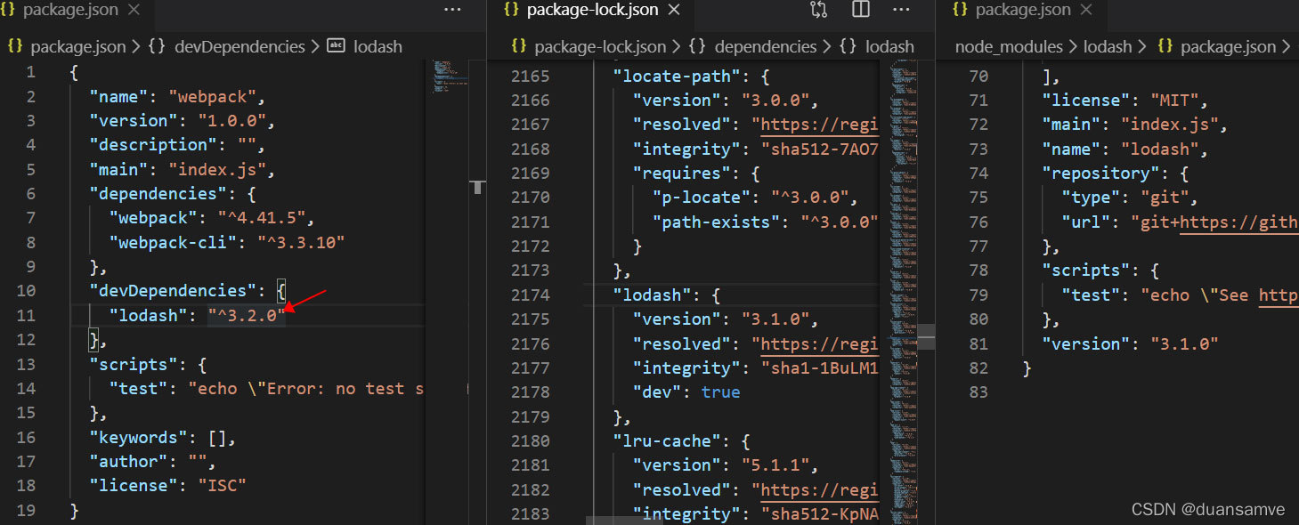Click line number 81 in right editor
This screenshot has height=525, width=1299.
[978, 343]
